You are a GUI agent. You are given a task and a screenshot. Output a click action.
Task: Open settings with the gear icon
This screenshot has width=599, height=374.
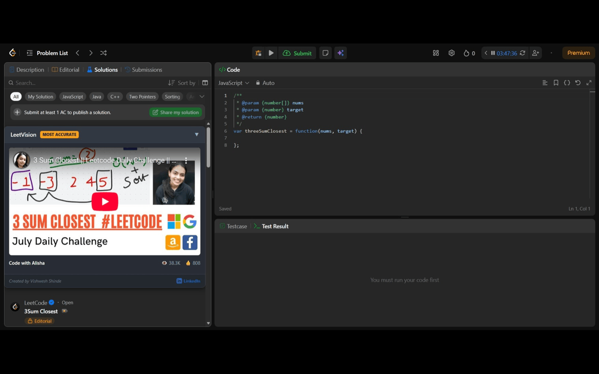click(x=452, y=53)
